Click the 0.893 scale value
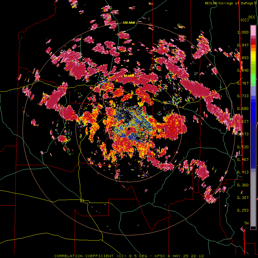Viewport: 258px width, 258px height. coord(243,58)
